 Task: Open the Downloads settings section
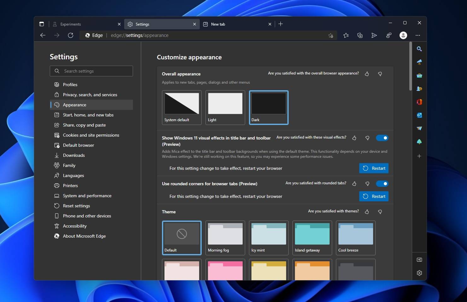73,155
